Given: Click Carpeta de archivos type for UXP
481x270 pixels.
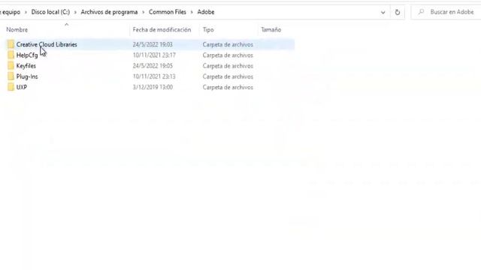Looking at the screenshot, I should point(228,87).
